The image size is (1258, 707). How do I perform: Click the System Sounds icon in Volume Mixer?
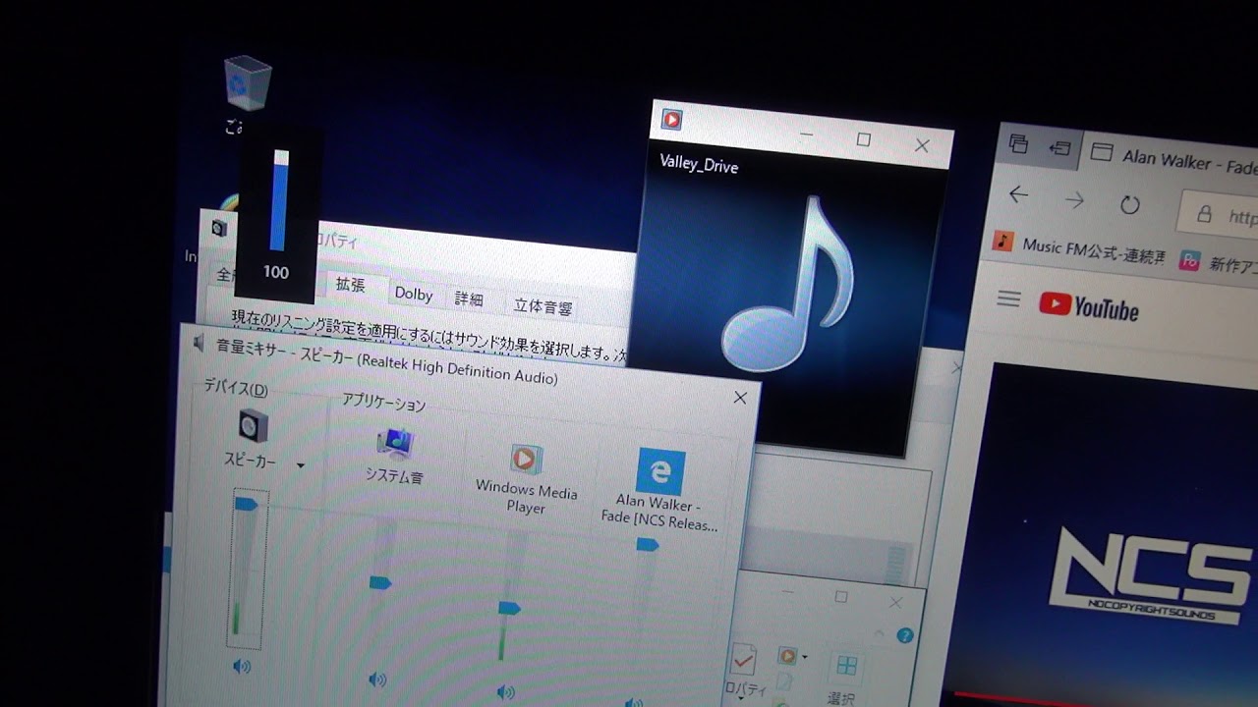395,443
